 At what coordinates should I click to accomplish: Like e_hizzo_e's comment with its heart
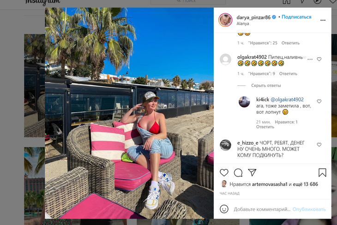(x=319, y=145)
